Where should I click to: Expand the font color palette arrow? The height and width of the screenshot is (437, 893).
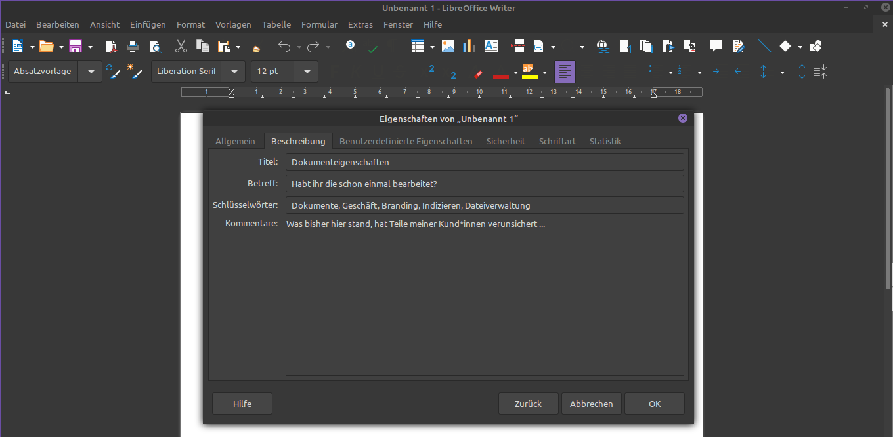(516, 72)
